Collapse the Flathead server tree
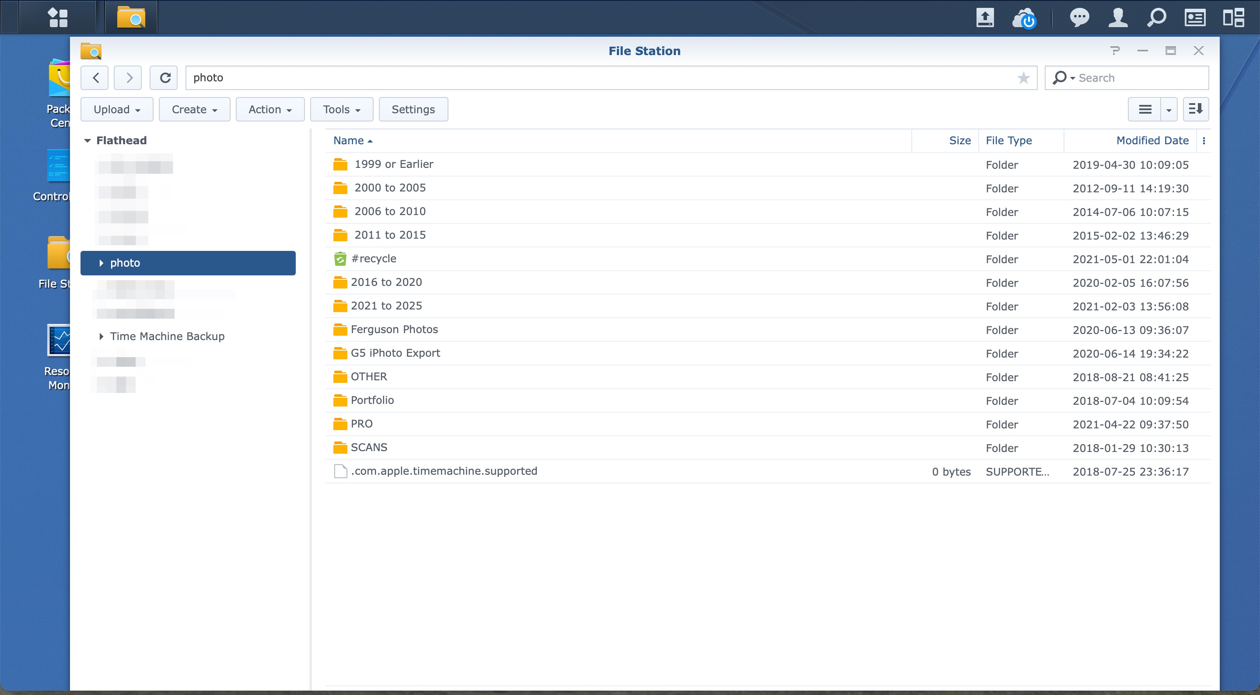 tap(87, 141)
